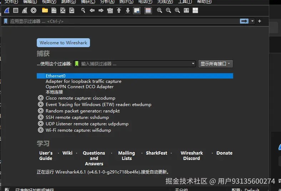Open capture options gear icon

coord(34,10)
